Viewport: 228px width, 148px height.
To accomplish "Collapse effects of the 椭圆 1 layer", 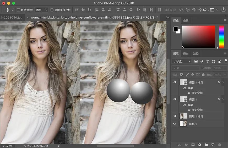I will [223, 99].
